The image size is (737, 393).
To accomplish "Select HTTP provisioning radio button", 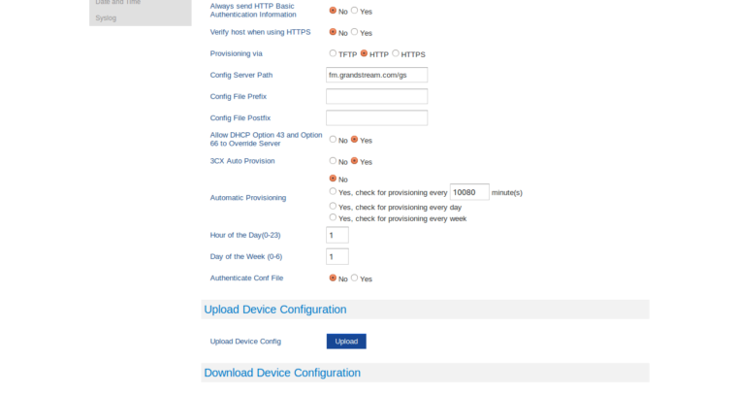I will pyautogui.click(x=365, y=53).
